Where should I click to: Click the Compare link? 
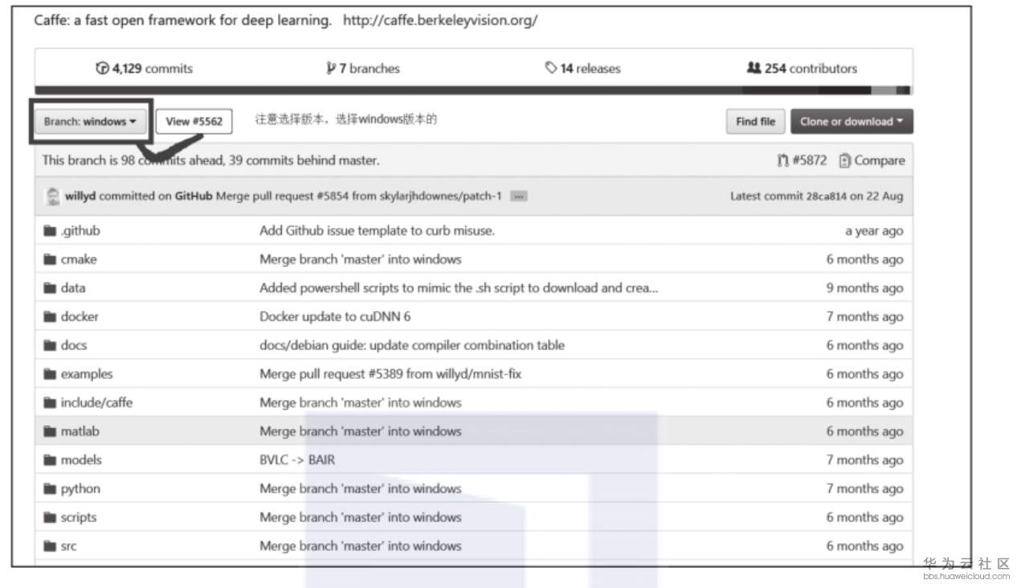coord(880,160)
